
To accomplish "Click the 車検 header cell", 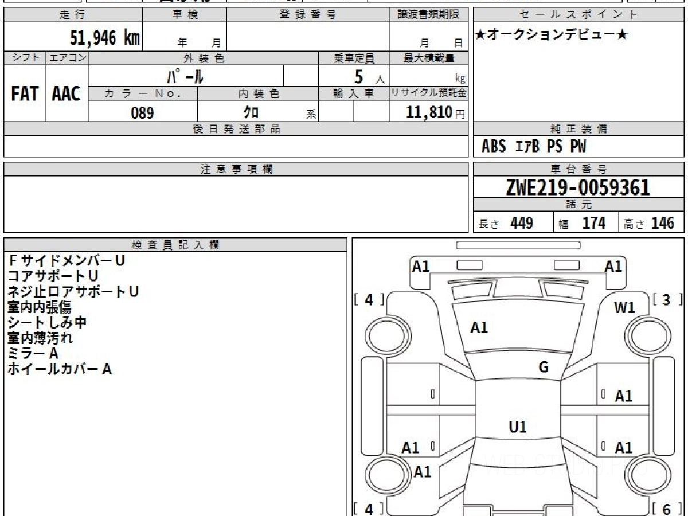I will (185, 14).
